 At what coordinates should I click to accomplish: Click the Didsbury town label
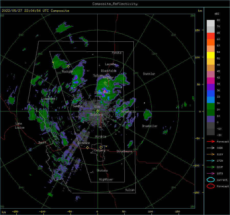(96, 115)
